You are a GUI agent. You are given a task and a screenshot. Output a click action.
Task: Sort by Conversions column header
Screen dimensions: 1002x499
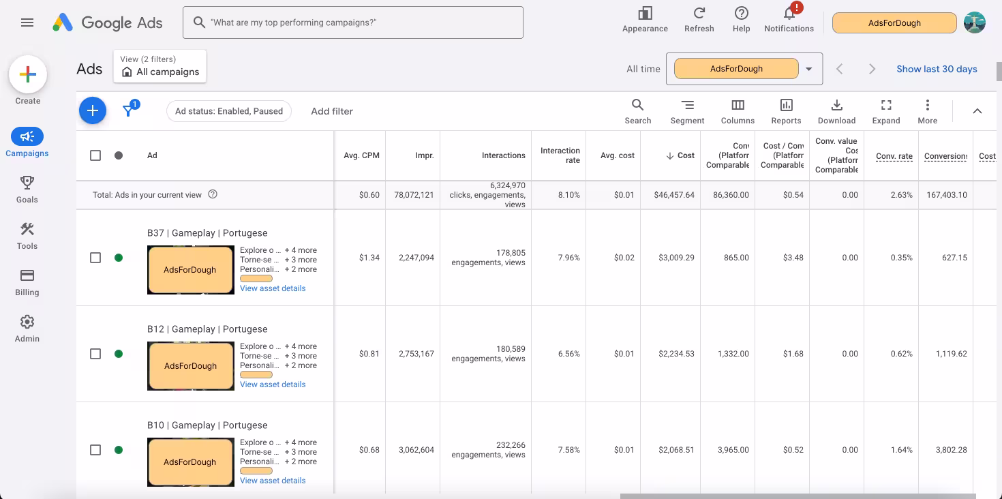[x=946, y=156]
